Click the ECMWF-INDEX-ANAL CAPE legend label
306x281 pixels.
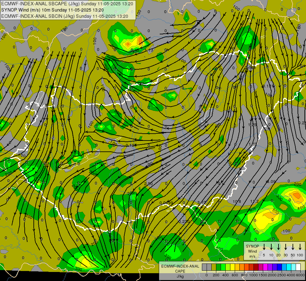[x=180, y=269]
